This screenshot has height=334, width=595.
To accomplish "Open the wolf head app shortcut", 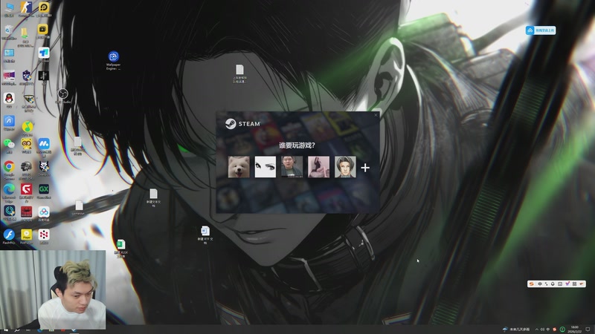I will pos(44,168).
